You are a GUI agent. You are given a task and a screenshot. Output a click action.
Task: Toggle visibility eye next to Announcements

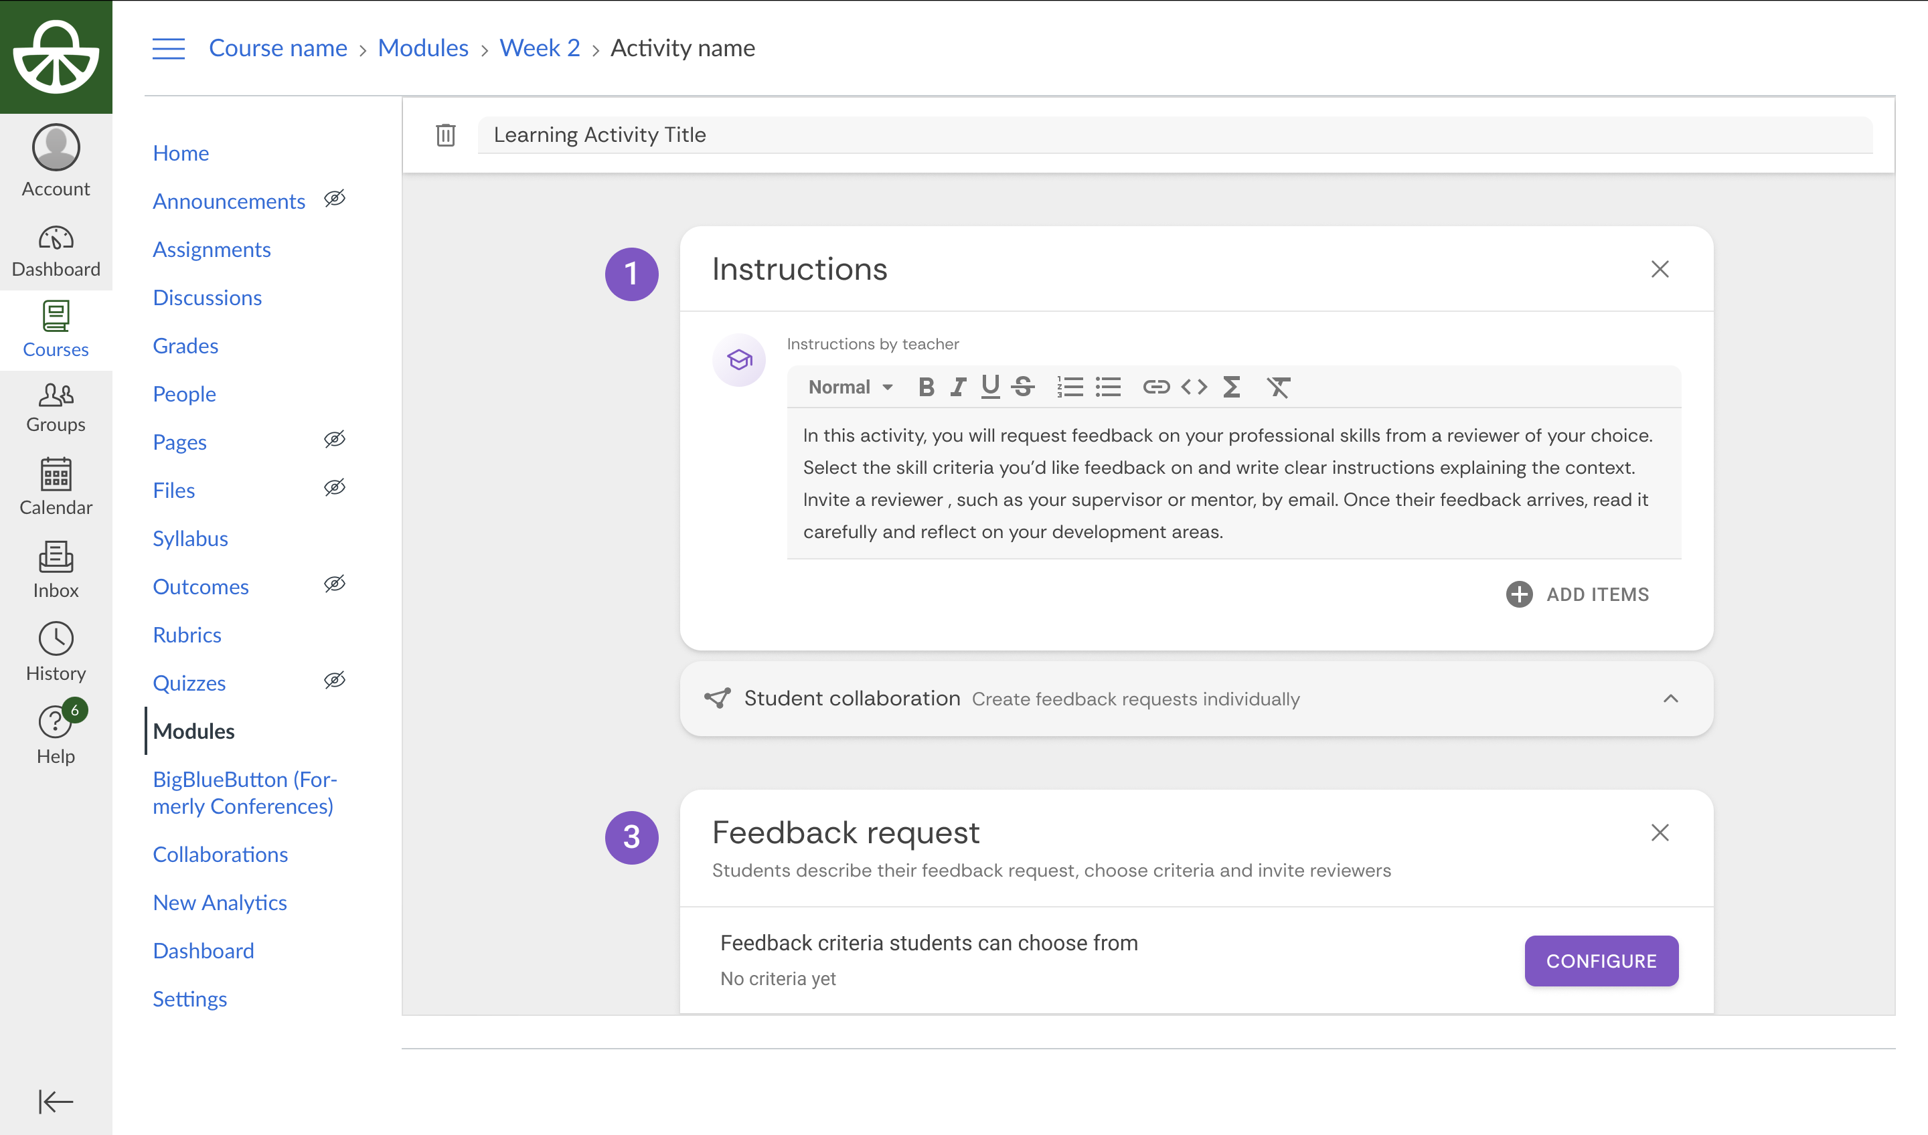click(334, 199)
